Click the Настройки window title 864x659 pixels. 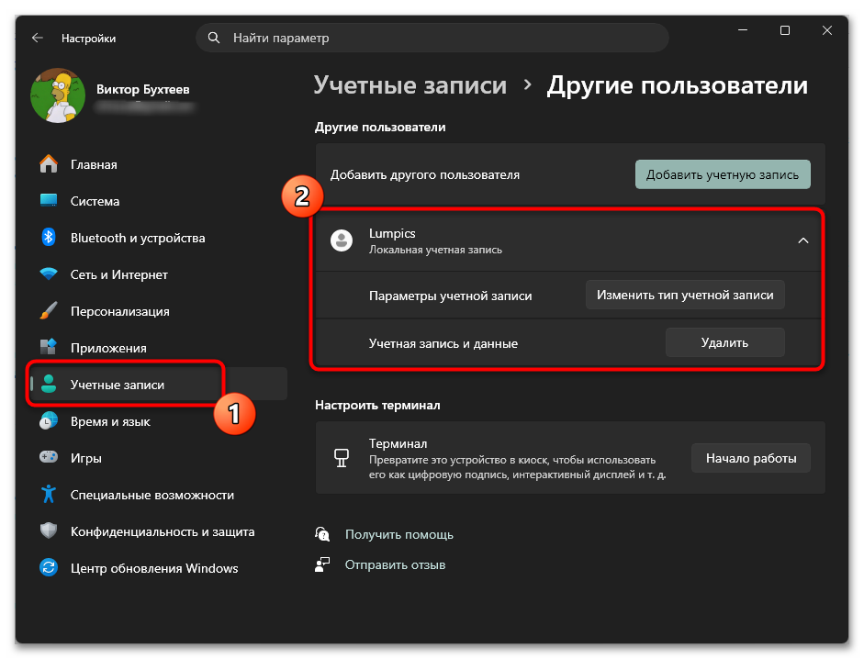pyautogui.click(x=88, y=38)
